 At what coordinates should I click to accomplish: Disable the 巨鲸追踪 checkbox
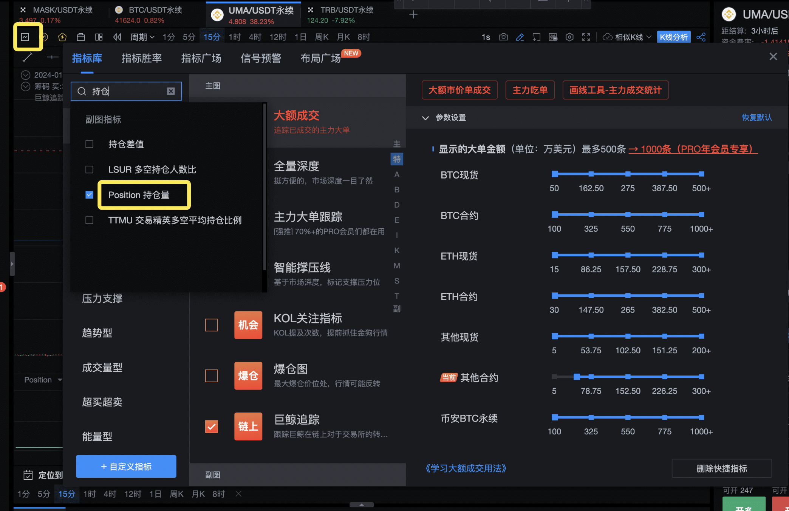pyautogui.click(x=212, y=426)
